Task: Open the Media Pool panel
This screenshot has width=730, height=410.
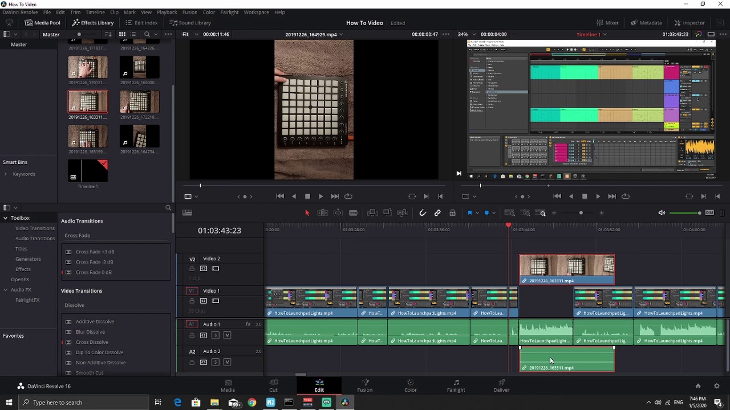Action: (42, 23)
